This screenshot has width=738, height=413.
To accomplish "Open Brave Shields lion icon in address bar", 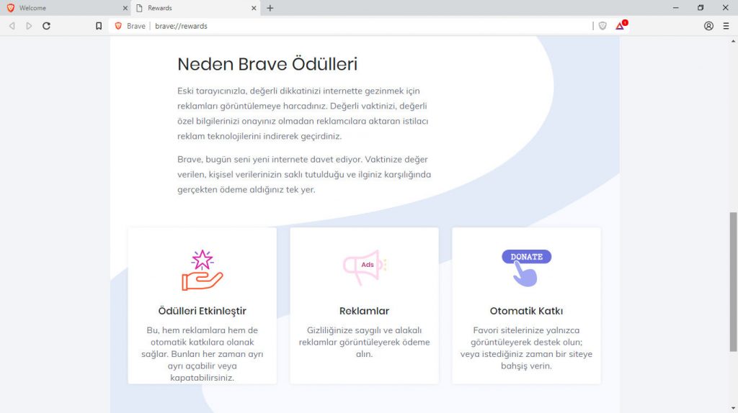I will point(603,26).
